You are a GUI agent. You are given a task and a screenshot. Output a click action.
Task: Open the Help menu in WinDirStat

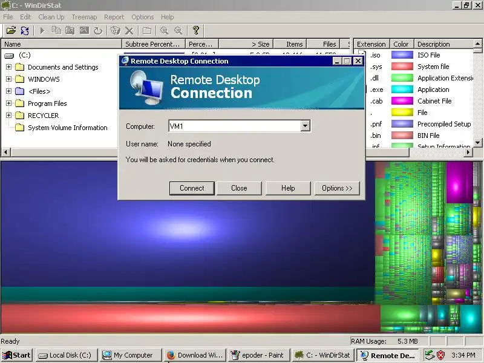tap(168, 17)
